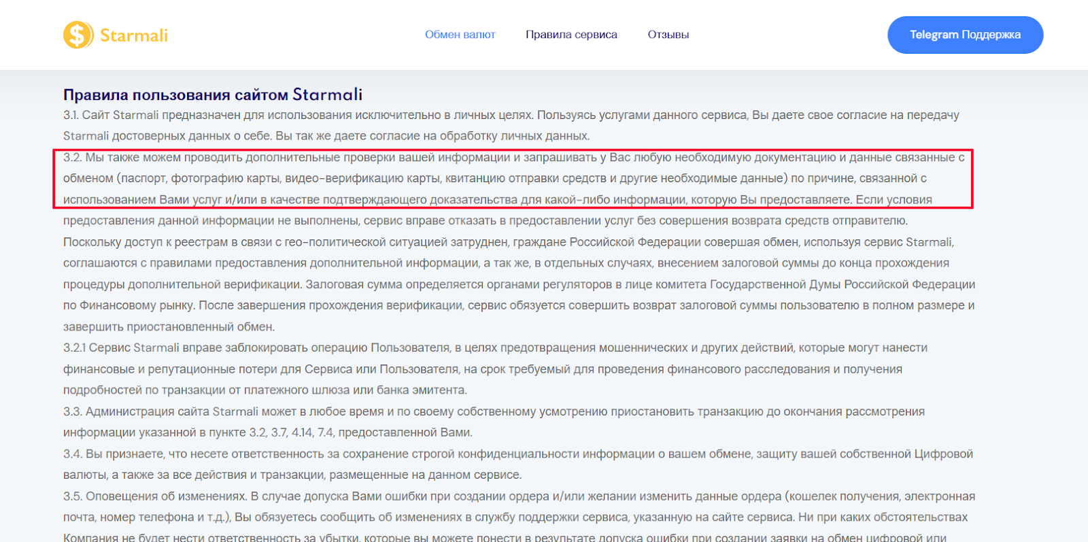Click the paragraph starting with 3.1. Сайт Starmali
This screenshot has height=542, width=1088.
click(511, 125)
